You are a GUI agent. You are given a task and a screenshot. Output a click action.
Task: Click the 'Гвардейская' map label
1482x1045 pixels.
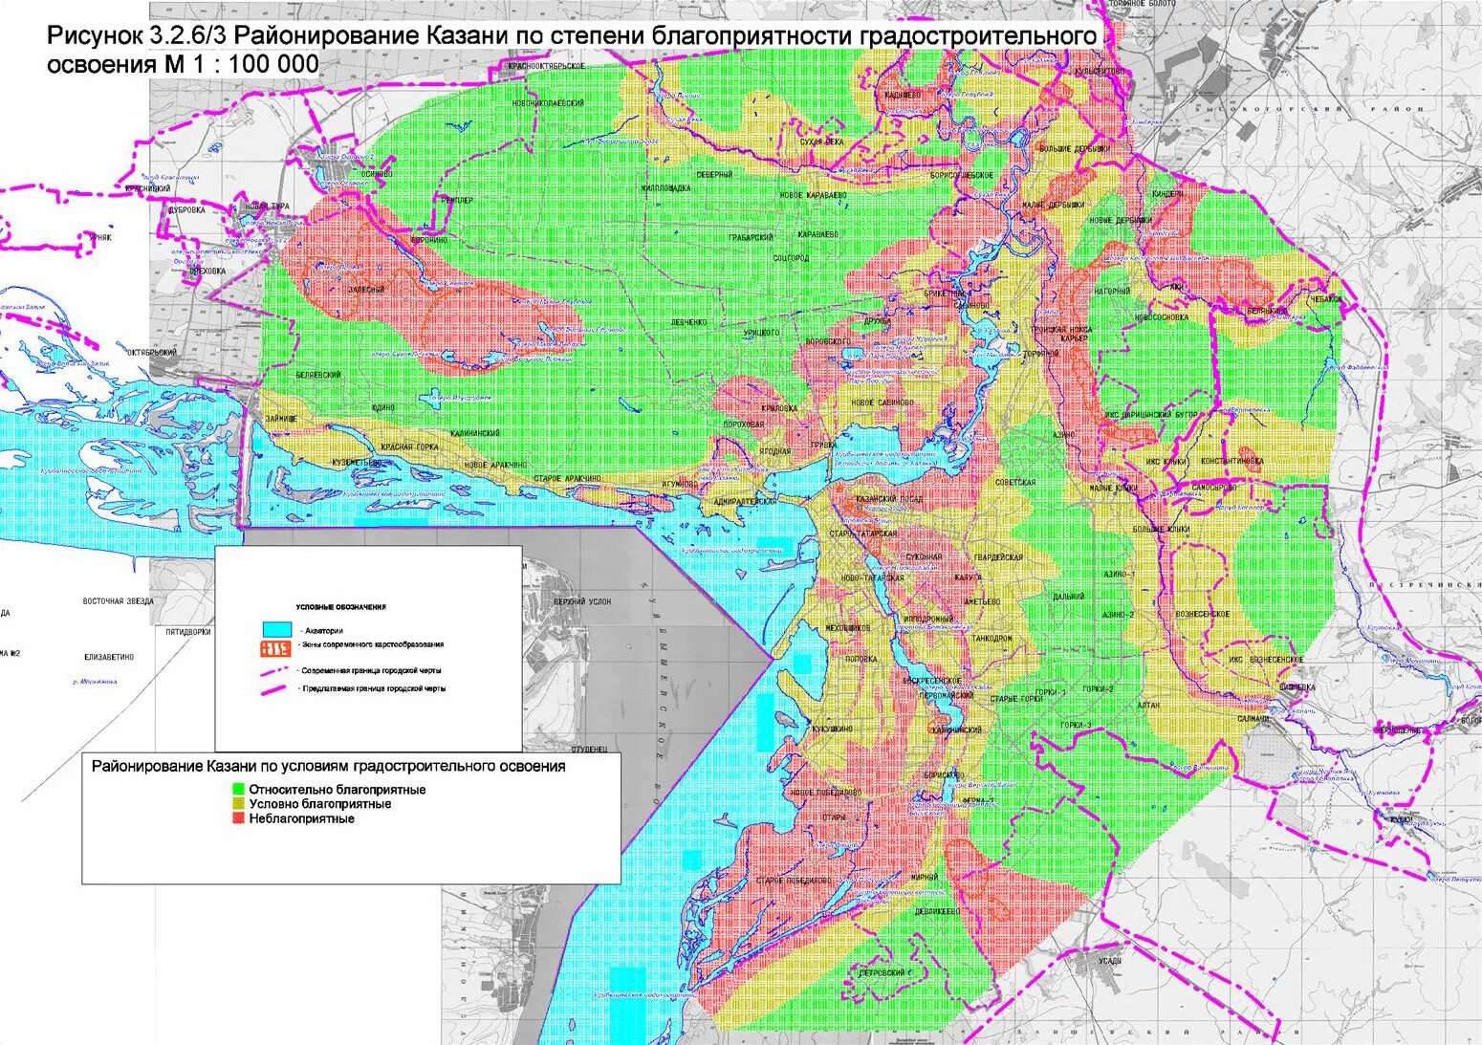998,556
